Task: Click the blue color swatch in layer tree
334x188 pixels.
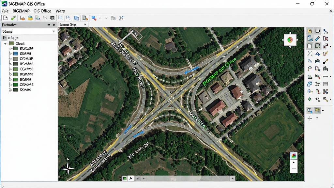Action: [16, 54]
